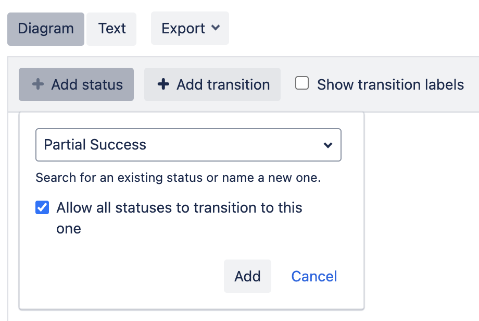The width and height of the screenshot is (479, 321).
Task: Switch to the Text view tab
Action: click(112, 29)
